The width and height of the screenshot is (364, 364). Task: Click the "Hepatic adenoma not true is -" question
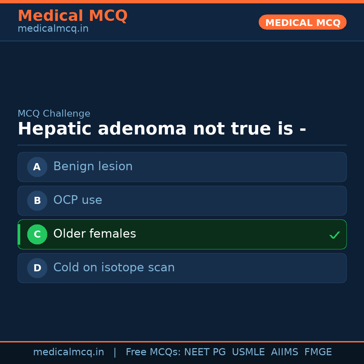(x=162, y=129)
